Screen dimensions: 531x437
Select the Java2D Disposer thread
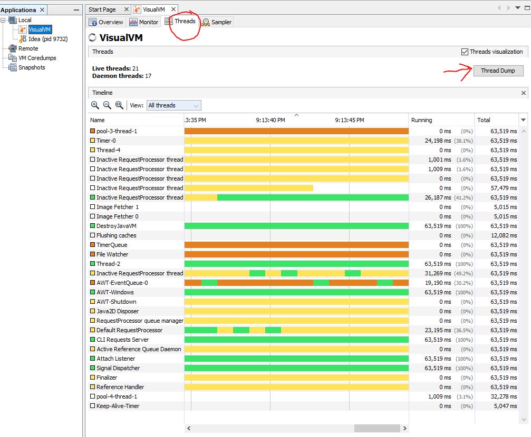click(304, 311)
